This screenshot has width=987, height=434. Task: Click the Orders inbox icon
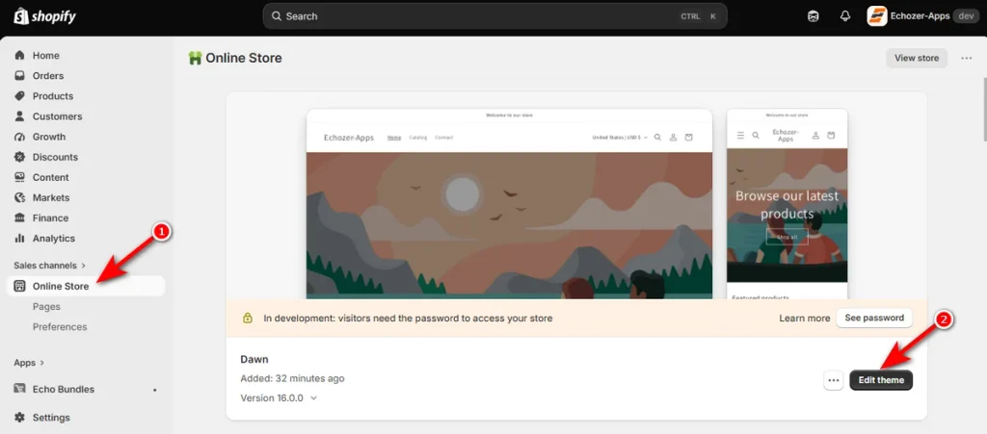pos(19,75)
